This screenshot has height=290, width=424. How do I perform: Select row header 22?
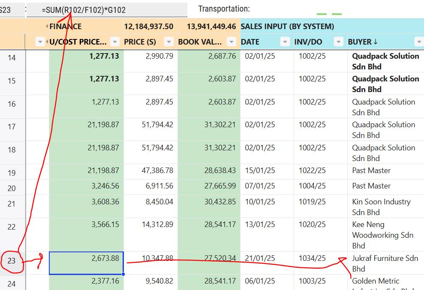12,235
